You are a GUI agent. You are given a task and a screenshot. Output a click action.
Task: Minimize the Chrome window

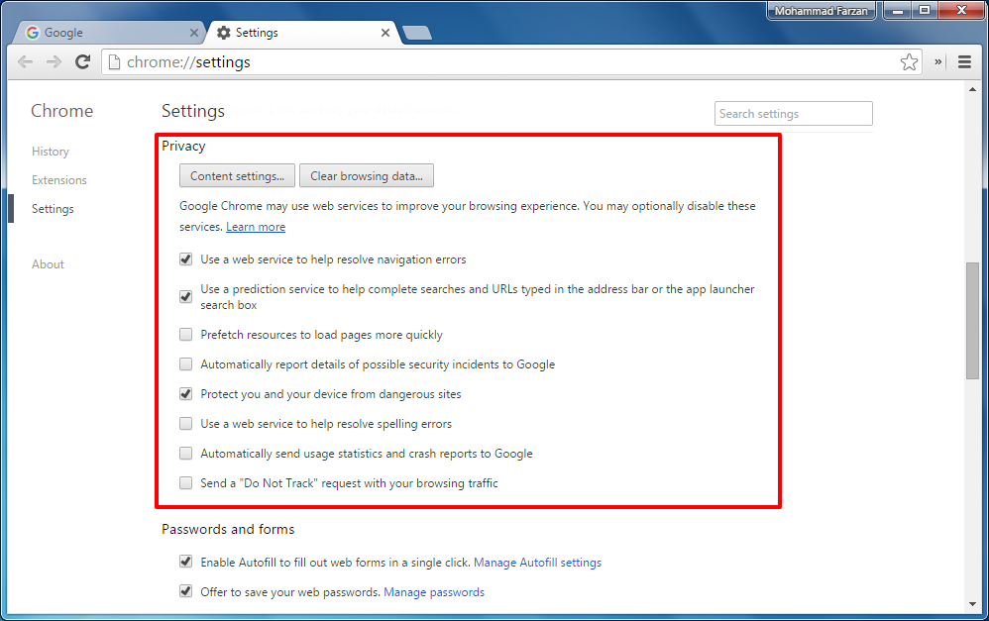pyautogui.click(x=898, y=11)
